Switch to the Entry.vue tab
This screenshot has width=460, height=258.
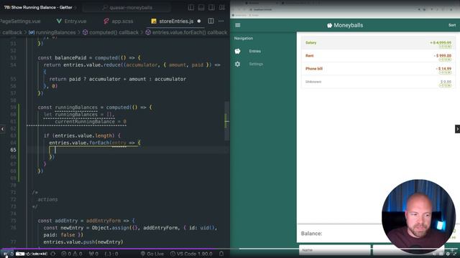[72, 21]
